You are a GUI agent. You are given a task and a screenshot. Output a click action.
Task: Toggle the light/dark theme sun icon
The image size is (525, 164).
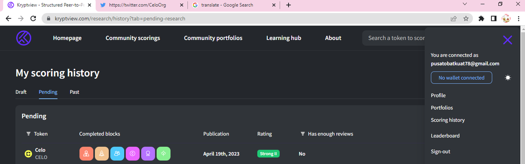[x=507, y=78]
